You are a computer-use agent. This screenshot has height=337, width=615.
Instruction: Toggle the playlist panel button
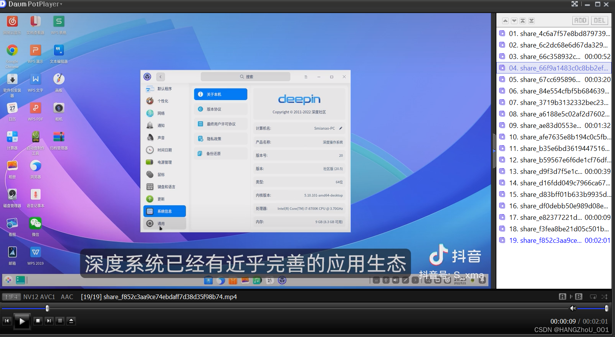60,321
